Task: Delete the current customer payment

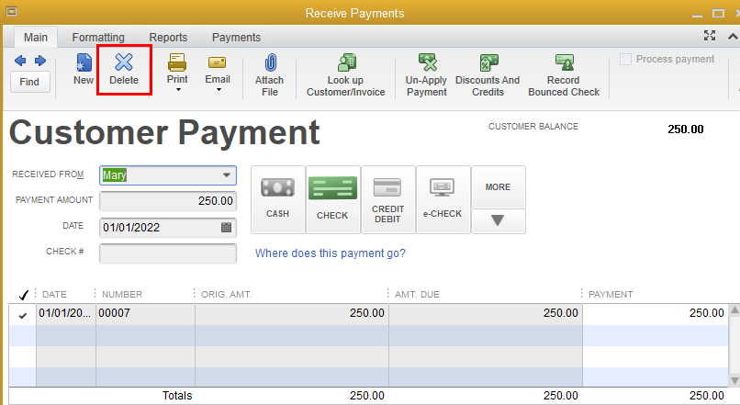Action: pos(124,70)
